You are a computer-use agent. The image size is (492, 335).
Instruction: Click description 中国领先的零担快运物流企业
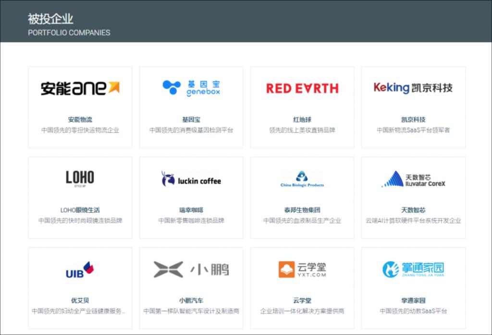80,130
